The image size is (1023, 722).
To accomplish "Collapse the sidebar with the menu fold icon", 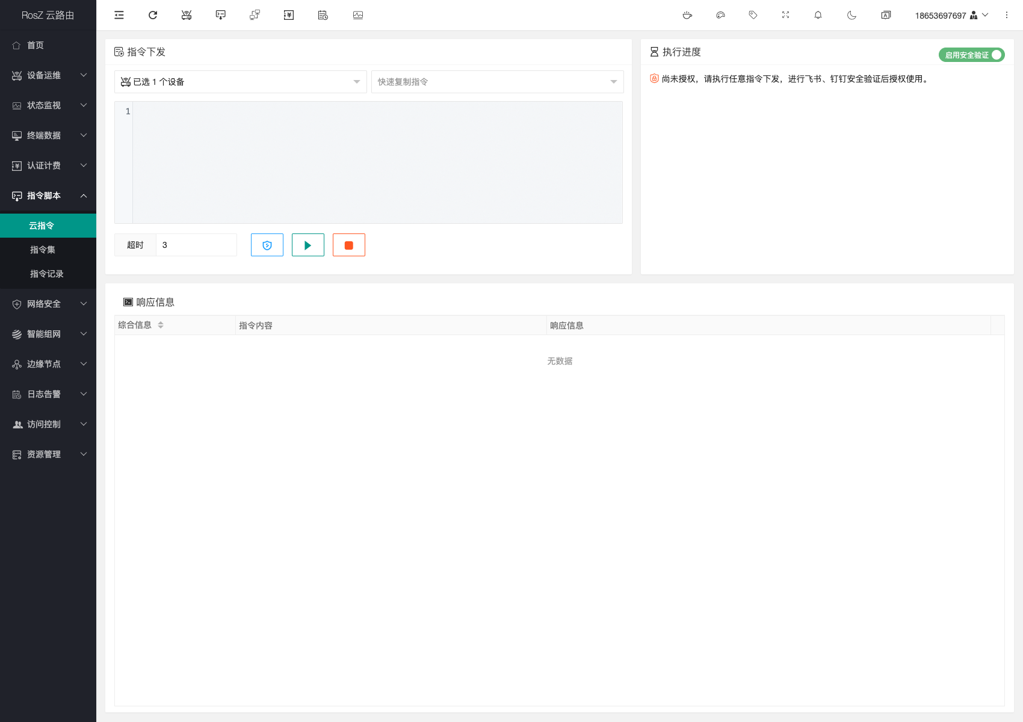I will point(119,15).
